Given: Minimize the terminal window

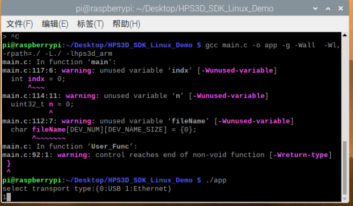Looking at the screenshot, I should [315, 9].
